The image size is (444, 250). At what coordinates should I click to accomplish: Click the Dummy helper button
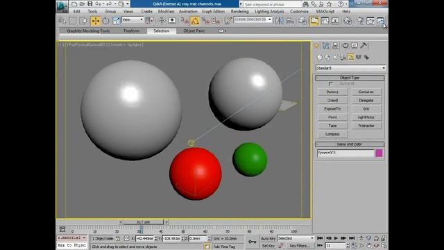coord(332,92)
